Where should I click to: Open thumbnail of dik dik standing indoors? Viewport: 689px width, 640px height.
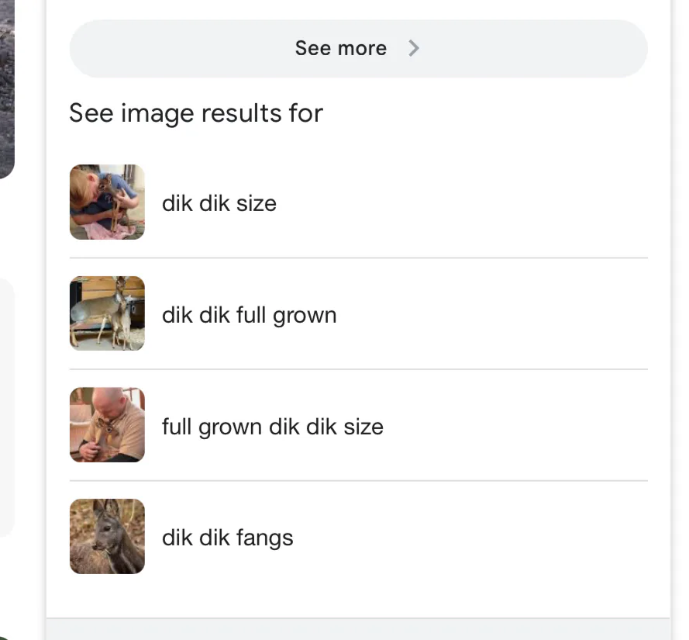coord(107,313)
